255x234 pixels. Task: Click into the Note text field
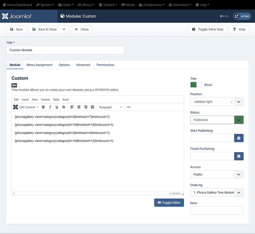pyautogui.click(x=217, y=211)
